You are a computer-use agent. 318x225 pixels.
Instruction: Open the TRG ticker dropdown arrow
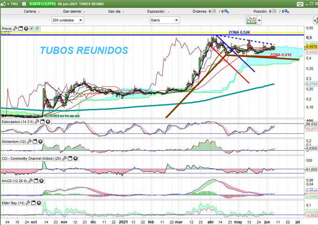pos(8,4)
